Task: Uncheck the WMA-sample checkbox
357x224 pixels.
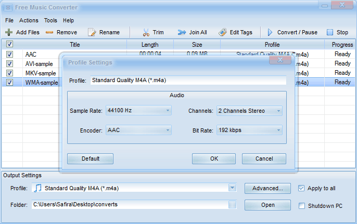Action: [x=9, y=82]
